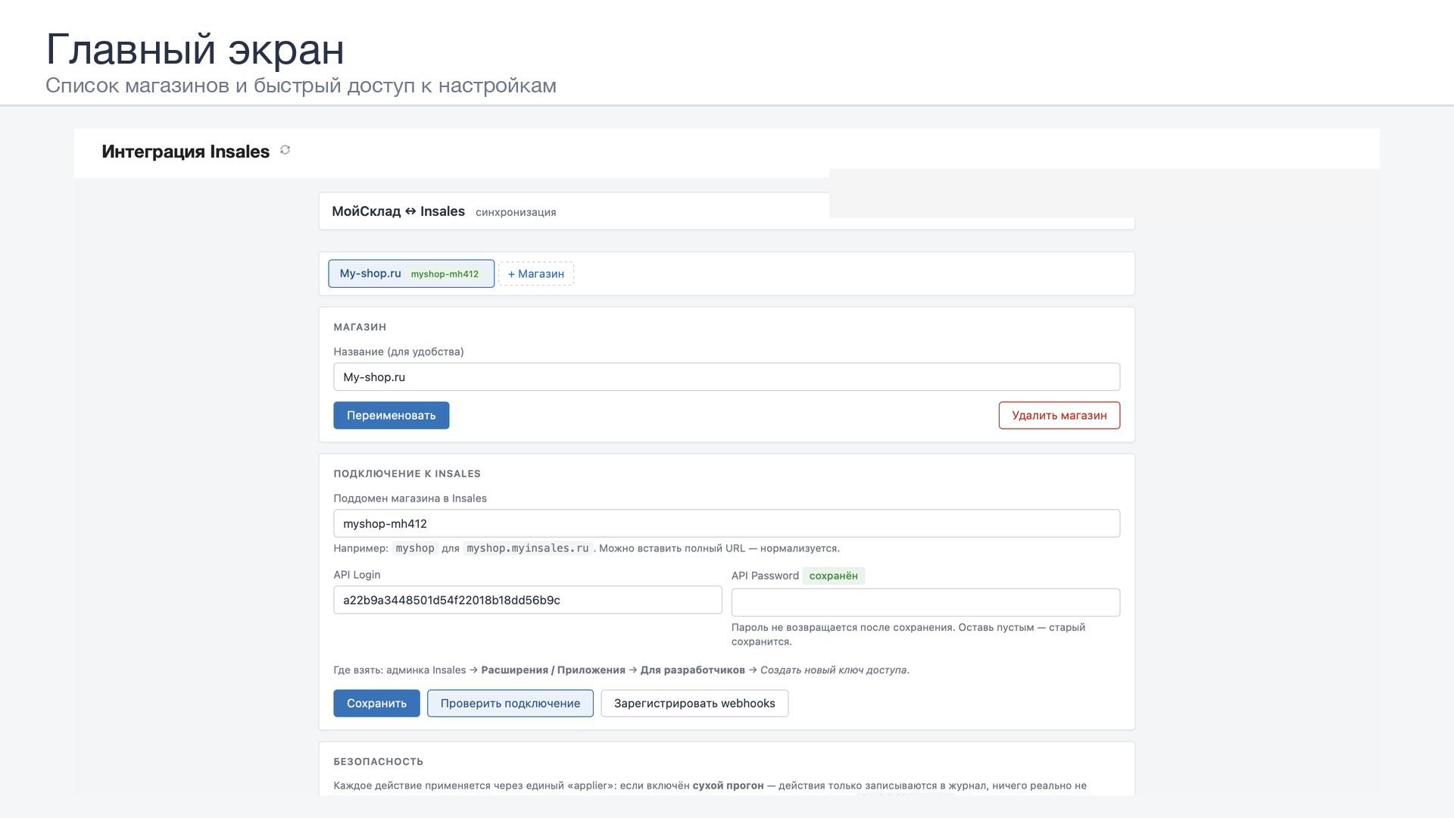Click the myshop.myinsales.ru example code text
This screenshot has height=818, width=1454.
click(x=528, y=548)
